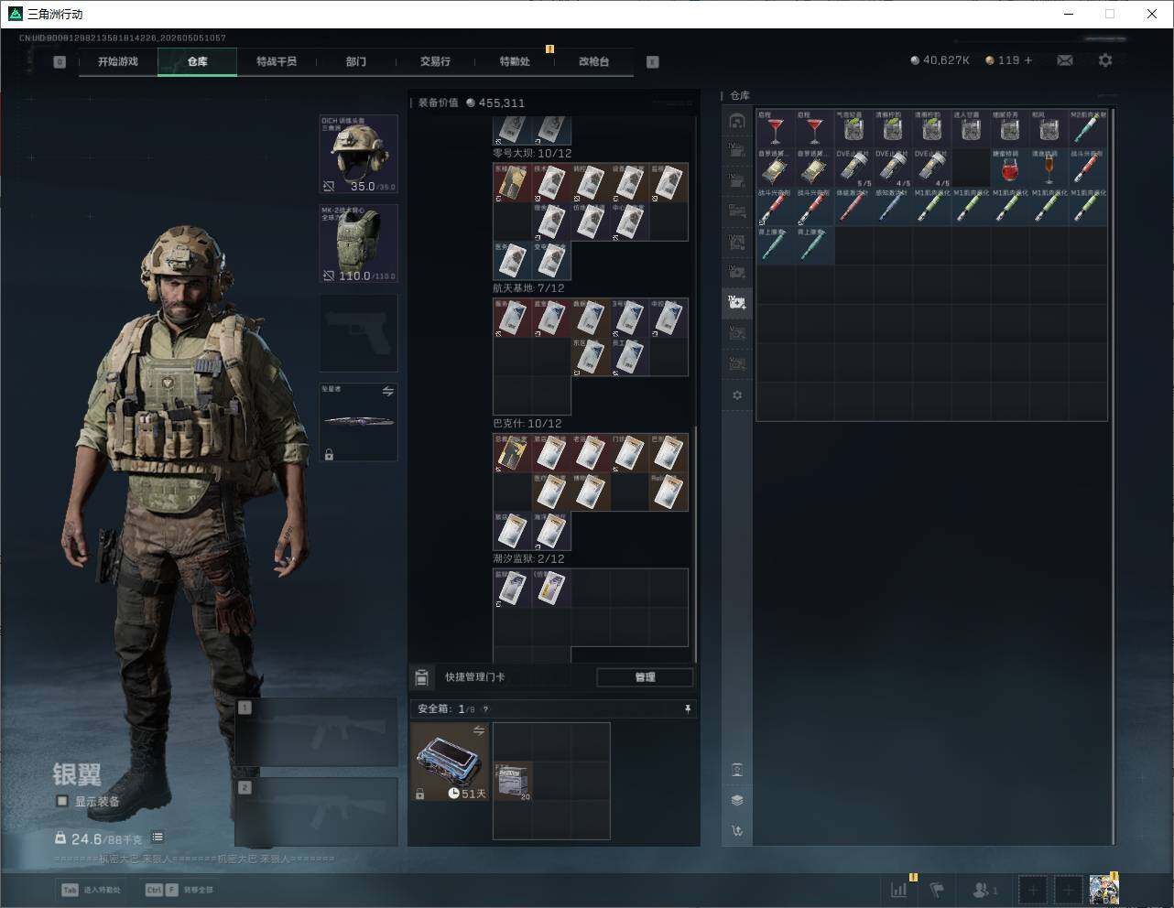Select the DVE item showing 5/5
1174x908 pixels.
(x=854, y=168)
